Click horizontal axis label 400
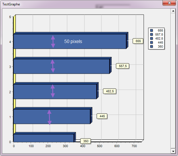 click(83, 146)
